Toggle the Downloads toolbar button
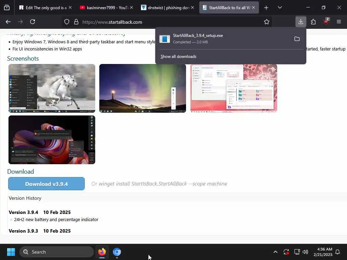The width and height of the screenshot is (347, 260). point(301,22)
